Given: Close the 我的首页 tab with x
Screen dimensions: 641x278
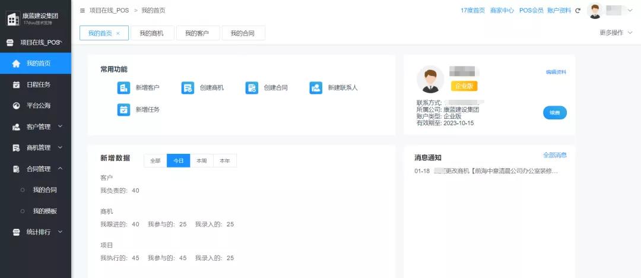Looking at the screenshot, I should coord(118,34).
